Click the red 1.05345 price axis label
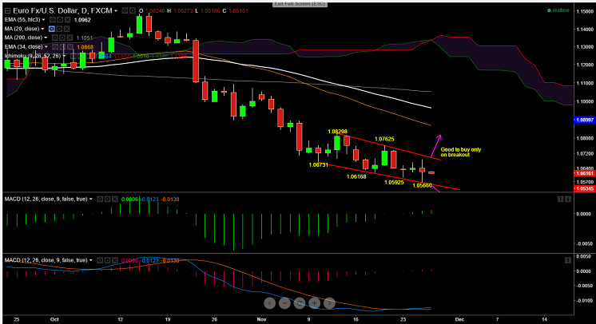Image resolution: width=596 pixels, height=324 pixels. [584, 188]
